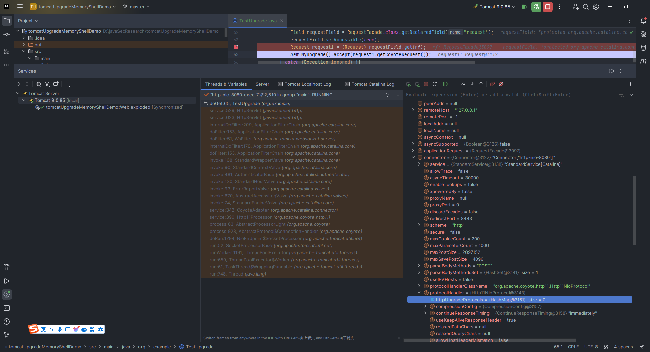
Task: Click the Add Service plus icon
Action: 67,84
